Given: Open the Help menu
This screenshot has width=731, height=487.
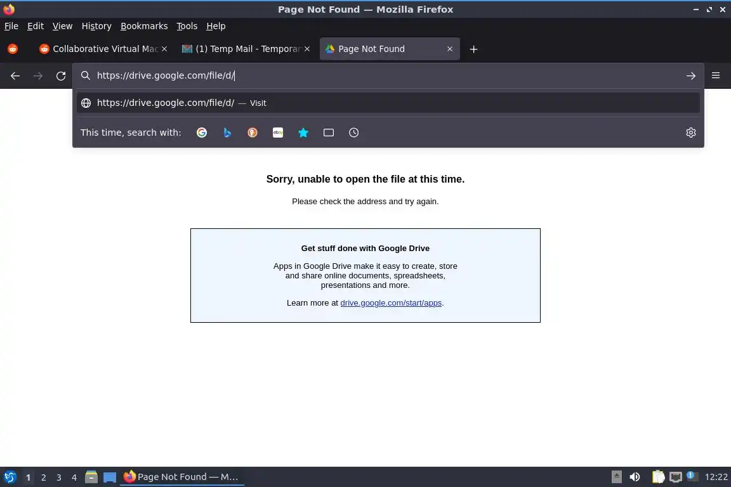Looking at the screenshot, I should (x=216, y=26).
